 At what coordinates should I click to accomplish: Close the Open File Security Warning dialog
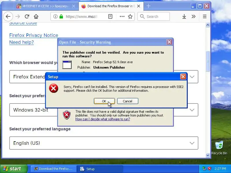point(169,42)
